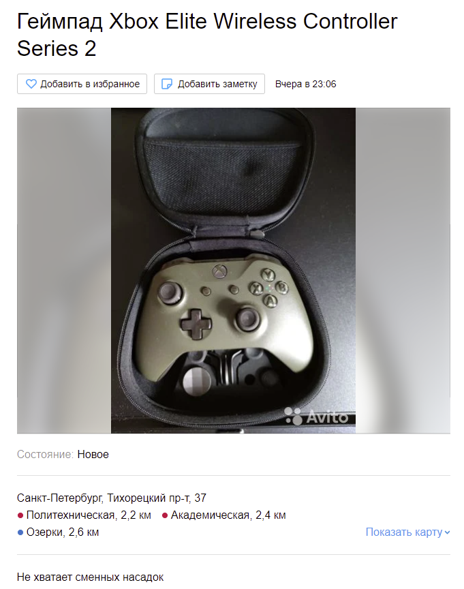Image resolution: width=464 pixels, height=589 pixels.
Task: Click the blue dot next to Озерки
Action: tap(20, 532)
